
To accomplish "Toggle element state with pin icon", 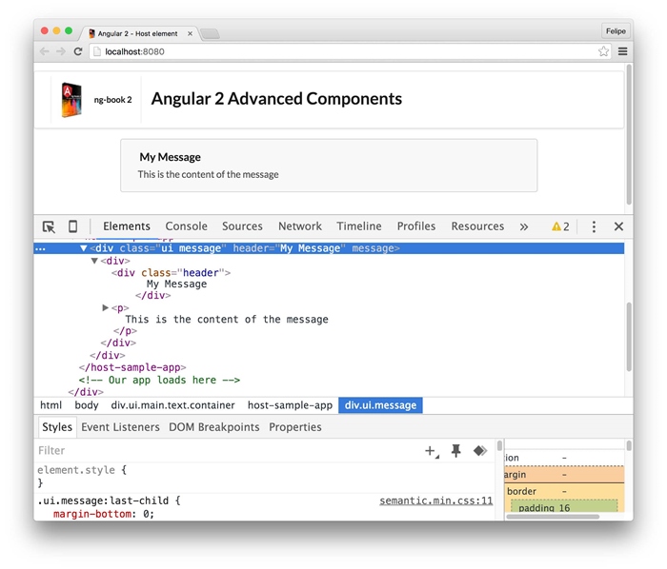I will pos(455,451).
